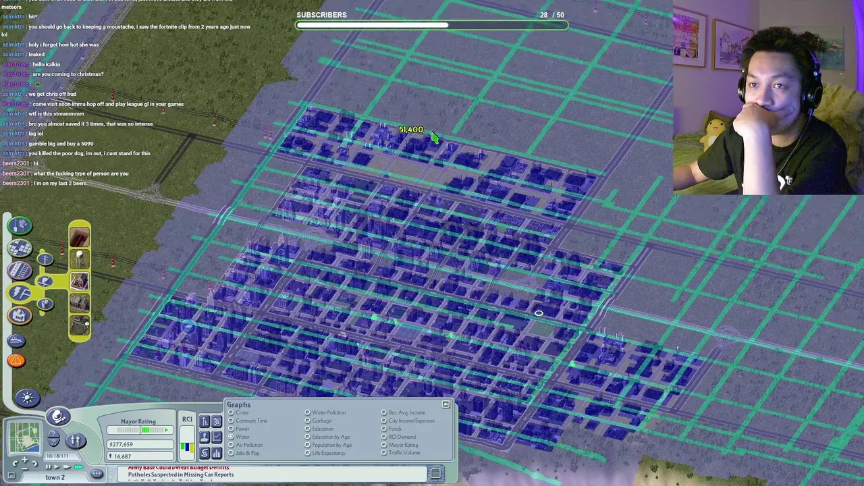This screenshot has width=864, height=486.
Task: Set simulation to normal play speed
Action: tap(57, 466)
